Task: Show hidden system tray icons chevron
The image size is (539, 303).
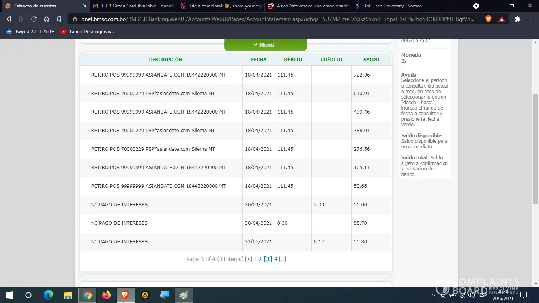Action: pyautogui.click(x=433, y=295)
